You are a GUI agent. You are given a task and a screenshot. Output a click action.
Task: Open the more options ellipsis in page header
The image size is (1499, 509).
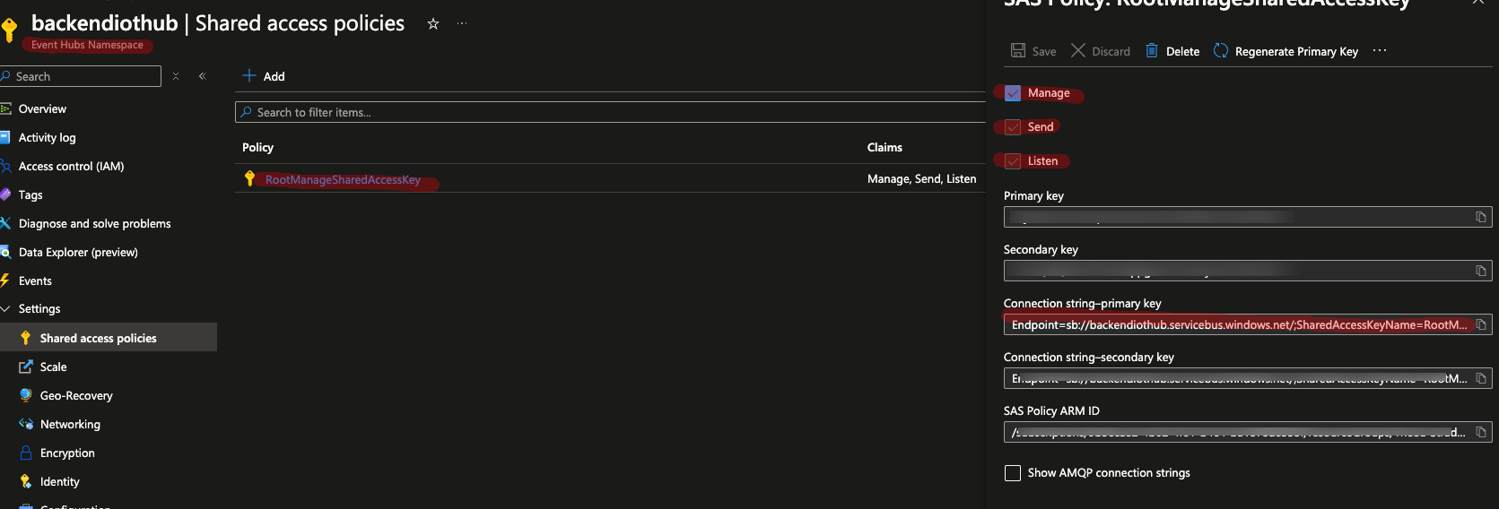(x=462, y=24)
